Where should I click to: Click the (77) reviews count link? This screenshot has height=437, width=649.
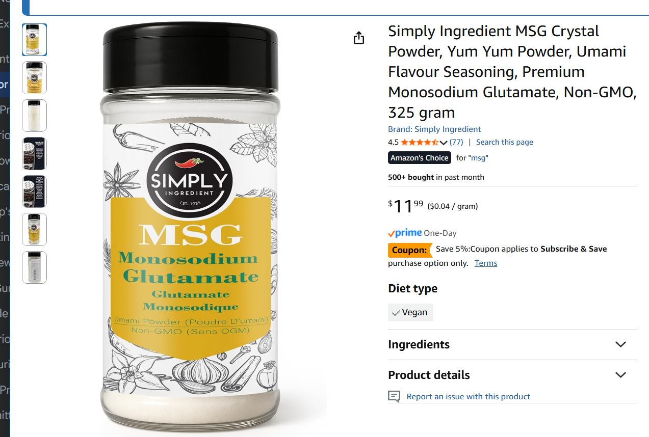[x=456, y=142]
